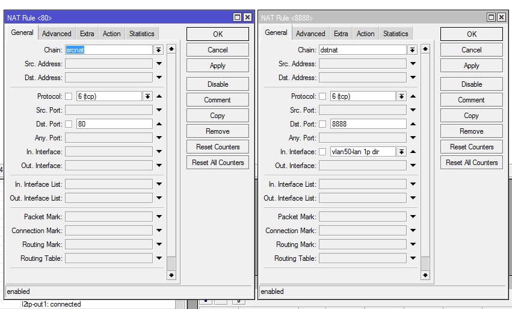Click scroll down arrow in NAT Rule <80>

(x=171, y=275)
